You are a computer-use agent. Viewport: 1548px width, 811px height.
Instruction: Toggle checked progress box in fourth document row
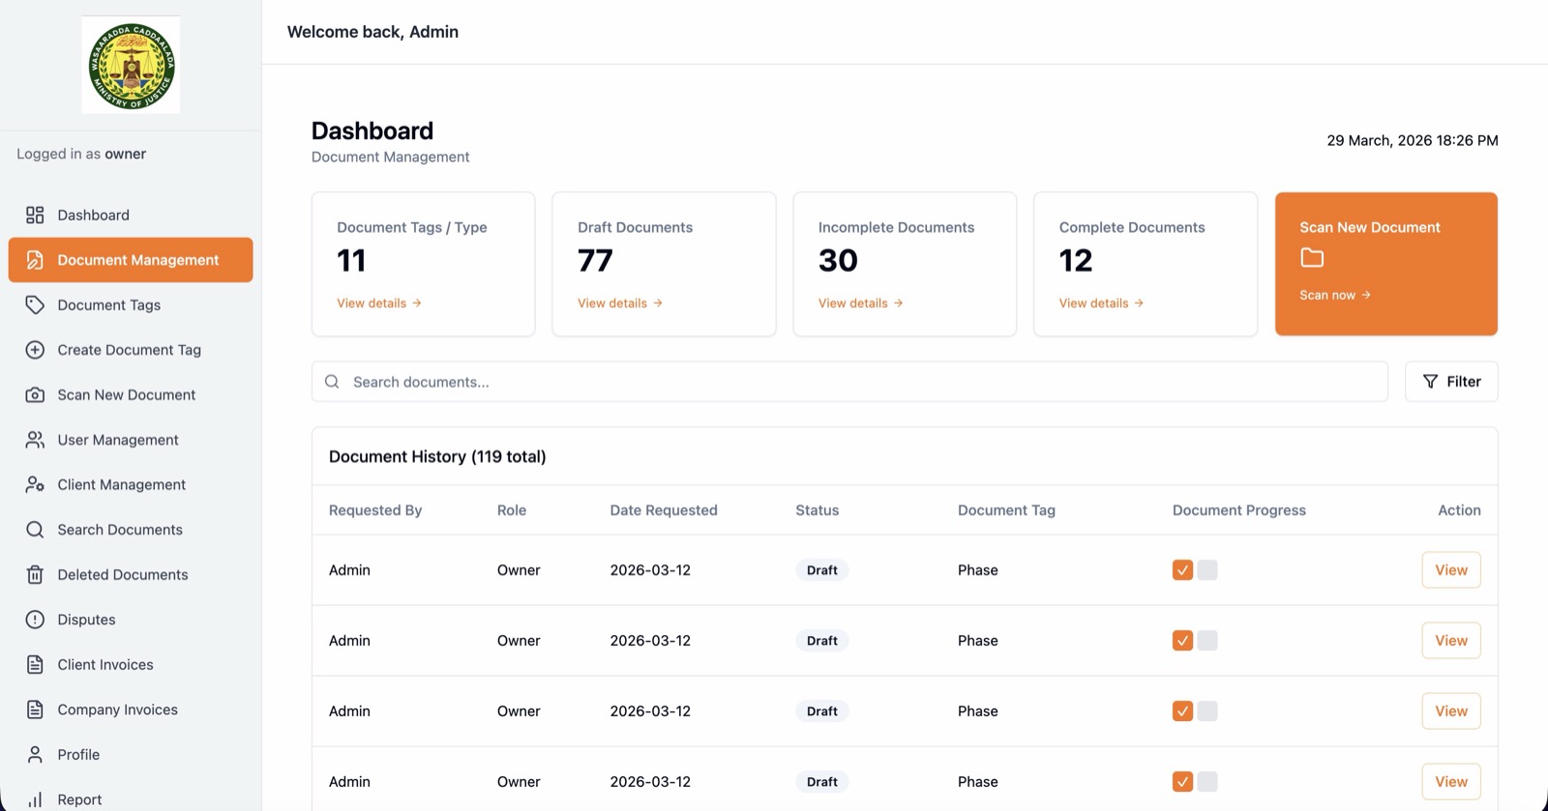pyautogui.click(x=1182, y=782)
